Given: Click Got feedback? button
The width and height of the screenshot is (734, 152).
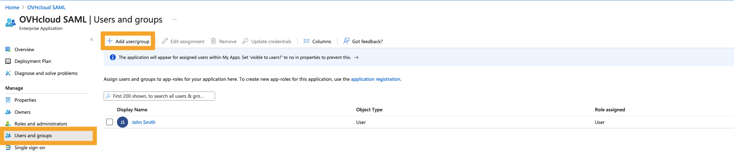Looking at the screenshot, I should pyautogui.click(x=363, y=41).
